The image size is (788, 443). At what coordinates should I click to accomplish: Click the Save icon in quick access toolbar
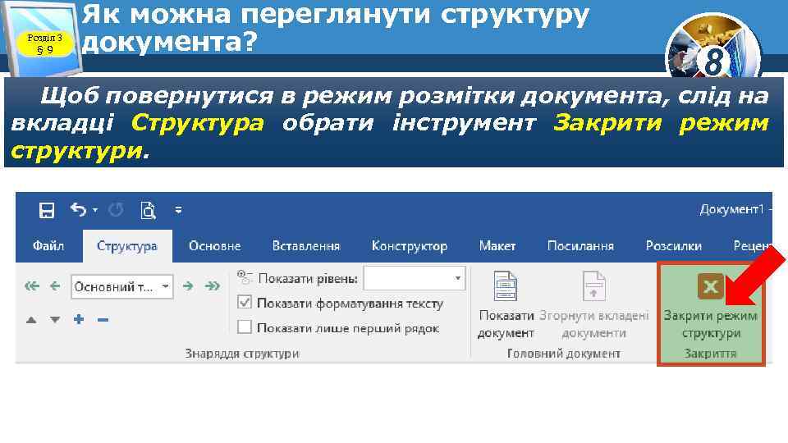coord(47,210)
